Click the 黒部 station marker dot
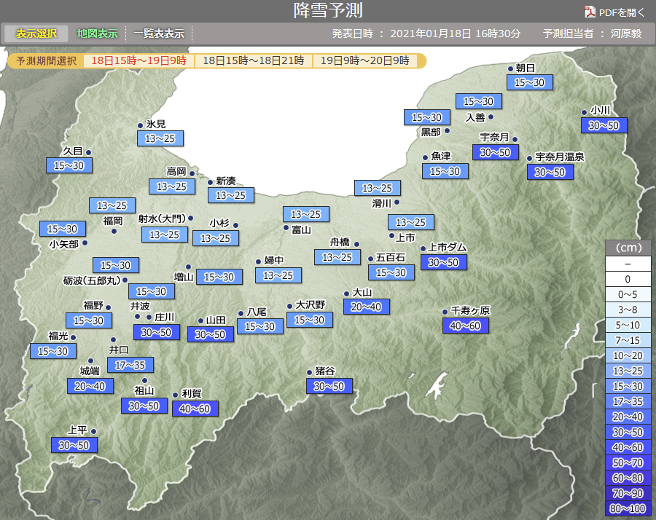This screenshot has height=520, width=656. pyautogui.click(x=448, y=131)
